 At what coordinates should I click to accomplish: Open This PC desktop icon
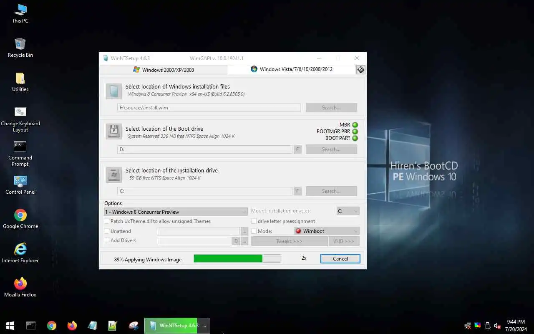click(x=20, y=13)
